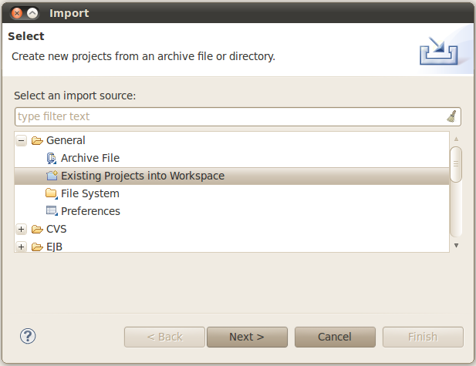Click the File System folder icon
Image resolution: width=476 pixels, height=366 pixels.
click(x=52, y=193)
